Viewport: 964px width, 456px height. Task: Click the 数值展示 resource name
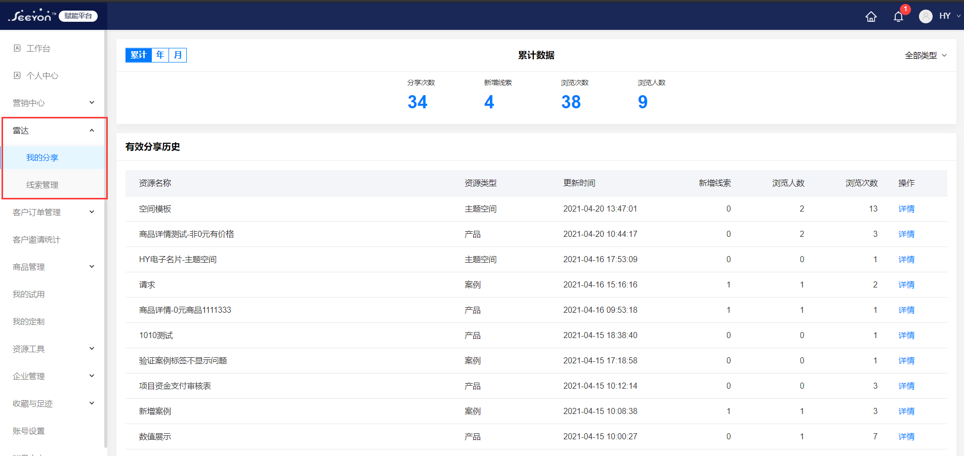[x=155, y=436]
